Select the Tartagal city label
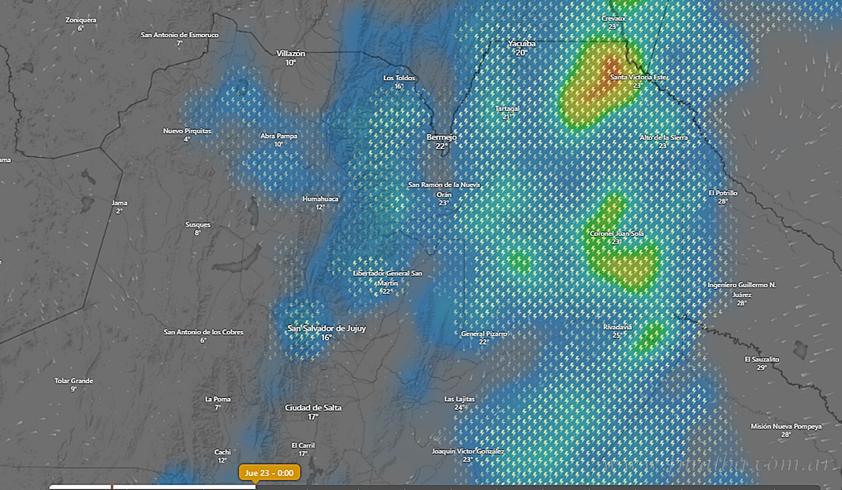 tap(507, 109)
